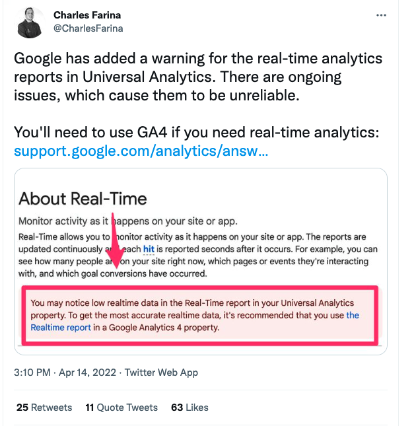Click the "About Real-Time" heading in image
Screen dimensions: 416x426
(x=83, y=198)
